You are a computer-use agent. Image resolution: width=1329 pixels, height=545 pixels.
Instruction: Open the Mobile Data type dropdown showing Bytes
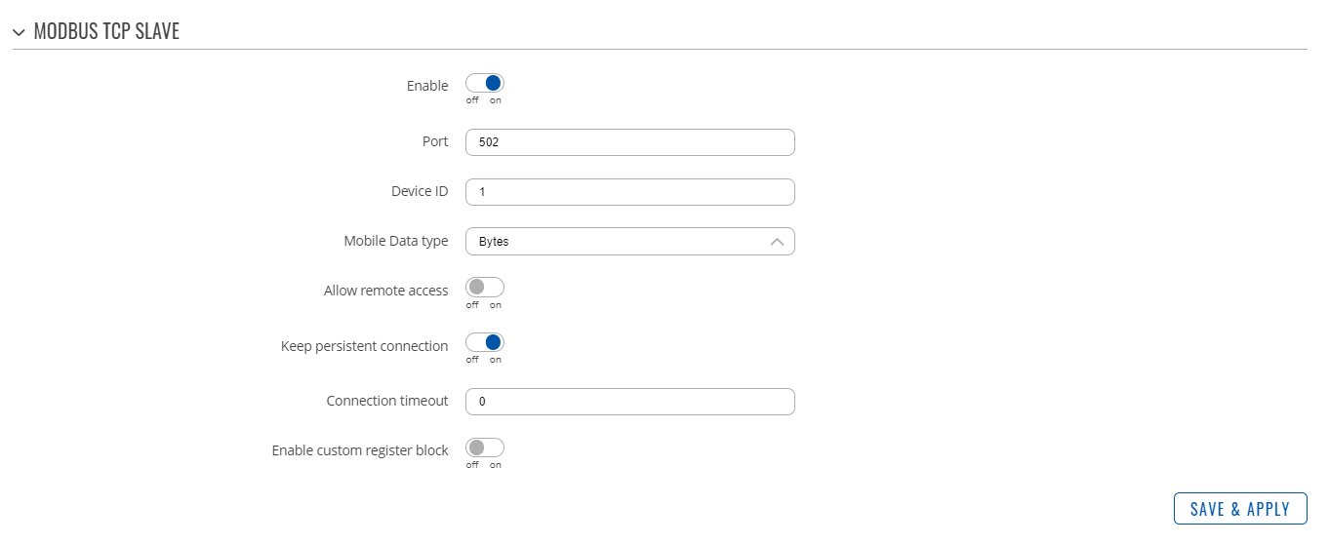[x=630, y=242]
